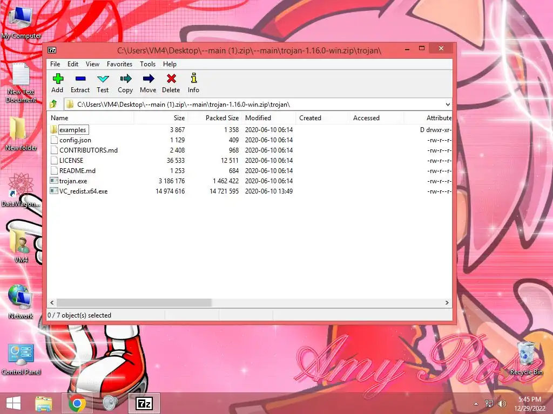Open the system tray volume icon
553x414 pixels.
[x=502, y=404]
